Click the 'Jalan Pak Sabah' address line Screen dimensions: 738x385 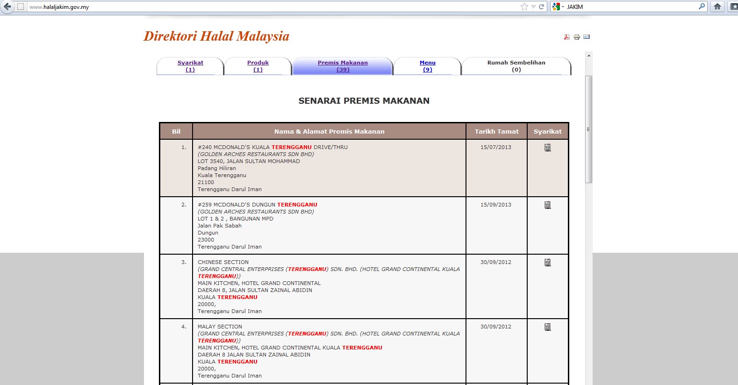click(x=220, y=226)
